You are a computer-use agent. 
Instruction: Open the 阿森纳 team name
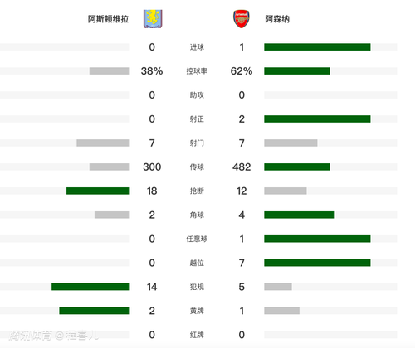point(277,19)
